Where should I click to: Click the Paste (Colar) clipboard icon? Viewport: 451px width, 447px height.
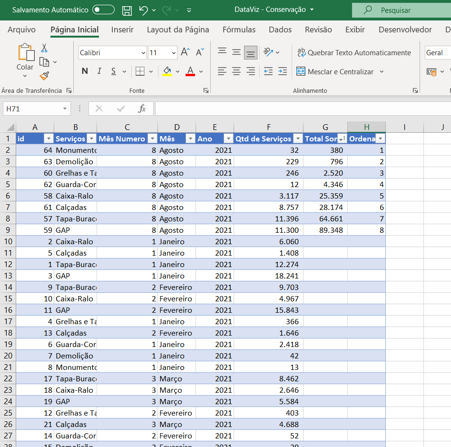click(26, 52)
